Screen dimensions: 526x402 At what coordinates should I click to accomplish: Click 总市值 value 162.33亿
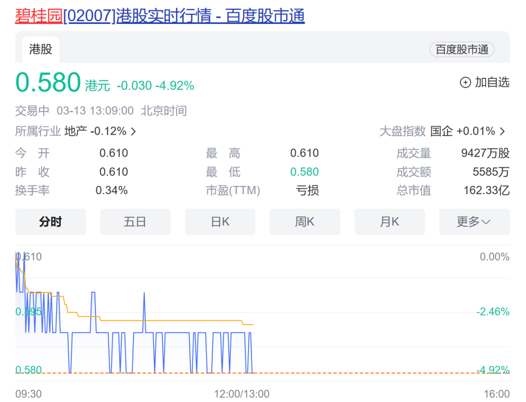[487, 190]
